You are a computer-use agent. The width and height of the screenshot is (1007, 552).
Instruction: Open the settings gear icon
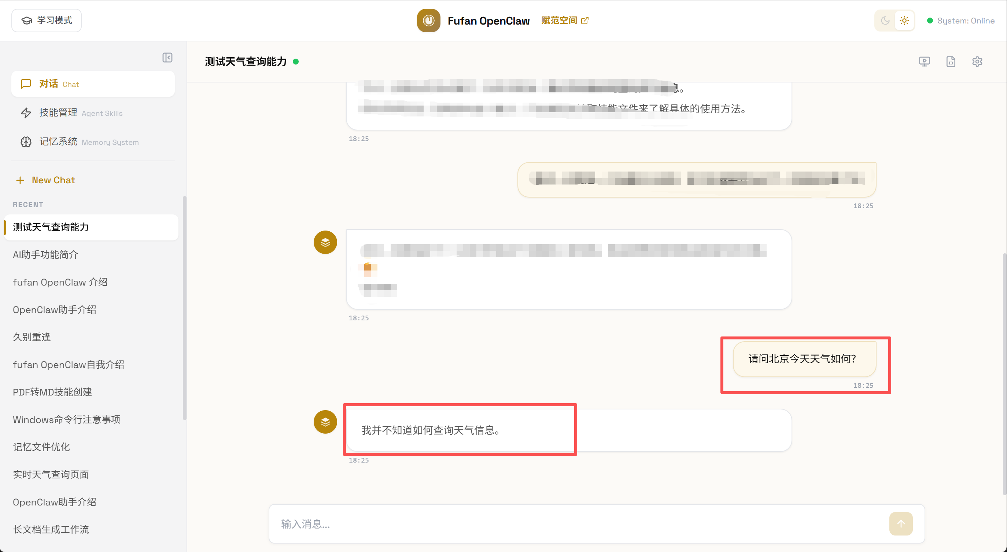pyautogui.click(x=977, y=61)
